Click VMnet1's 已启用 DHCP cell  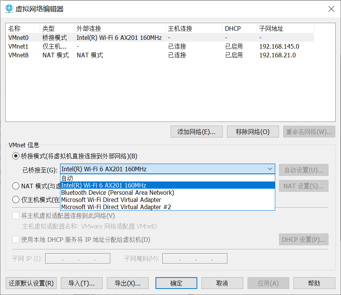[x=234, y=46]
